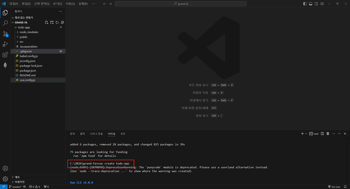Collapse all folders in Explorer
This screenshot has width=350, height=189.
[62, 23]
